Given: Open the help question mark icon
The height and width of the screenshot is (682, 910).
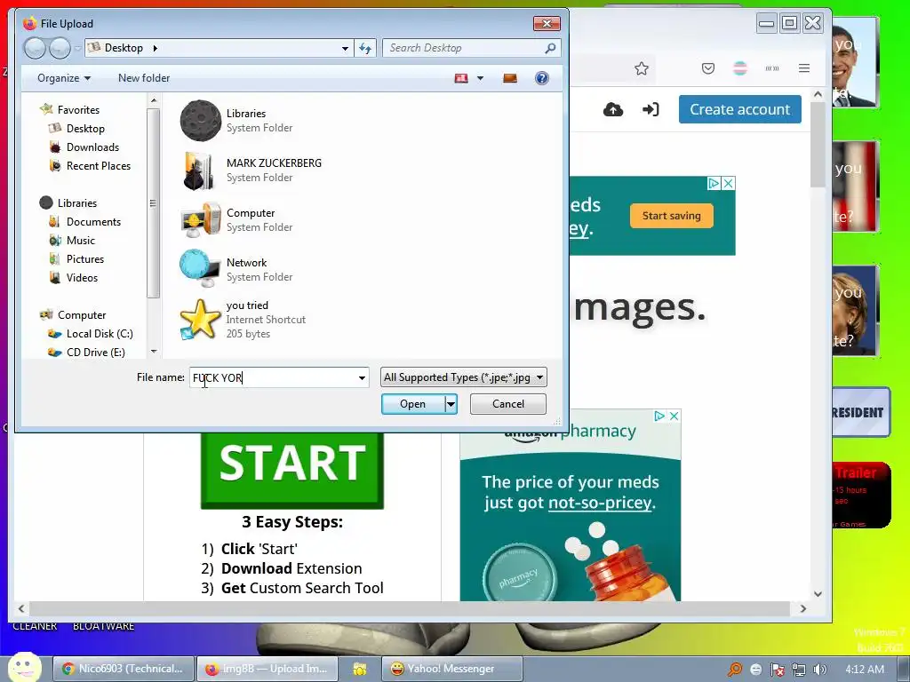Looking at the screenshot, I should click(x=541, y=78).
